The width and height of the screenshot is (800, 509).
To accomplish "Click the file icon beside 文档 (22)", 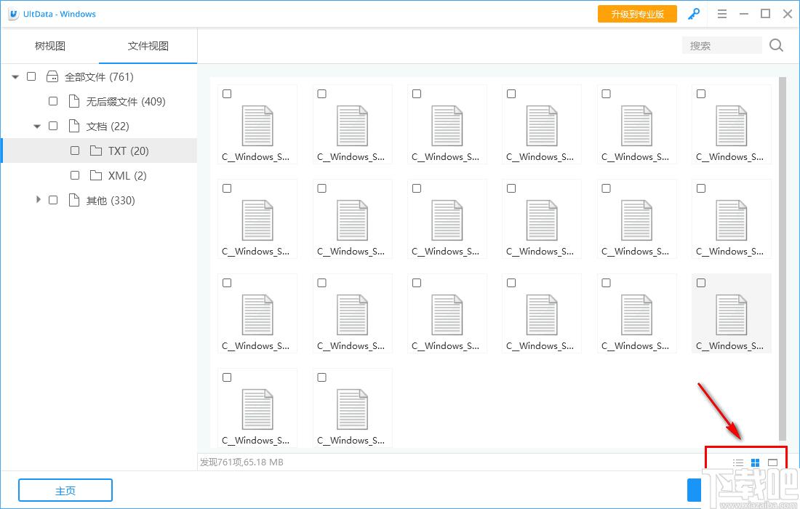I will click(74, 126).
